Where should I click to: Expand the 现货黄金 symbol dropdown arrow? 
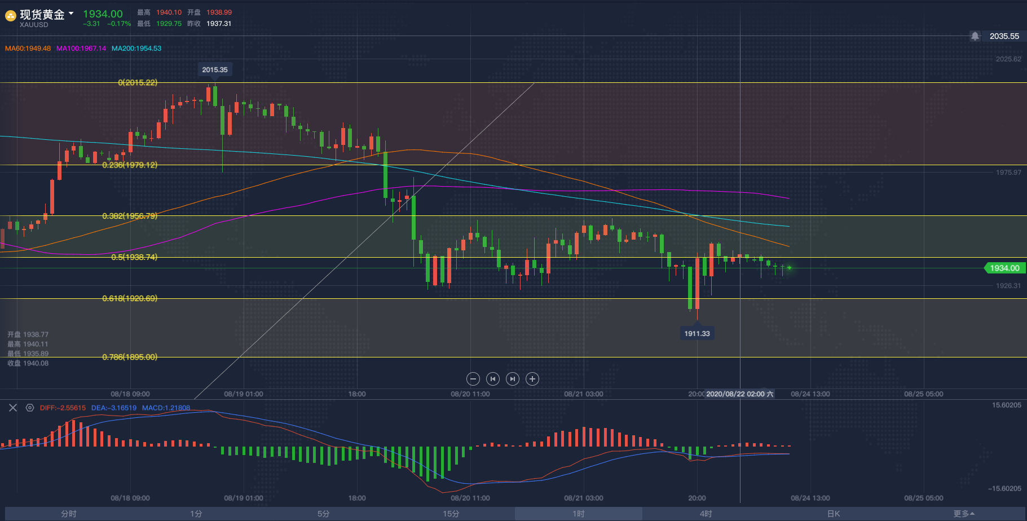coord(71,13)
